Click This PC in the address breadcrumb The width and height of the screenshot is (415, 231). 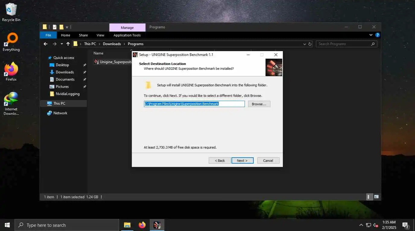click(x=90, y=44)
